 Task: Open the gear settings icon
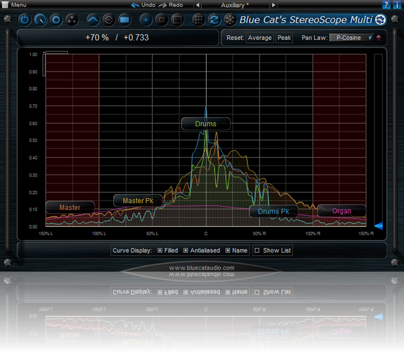(56, 20)
